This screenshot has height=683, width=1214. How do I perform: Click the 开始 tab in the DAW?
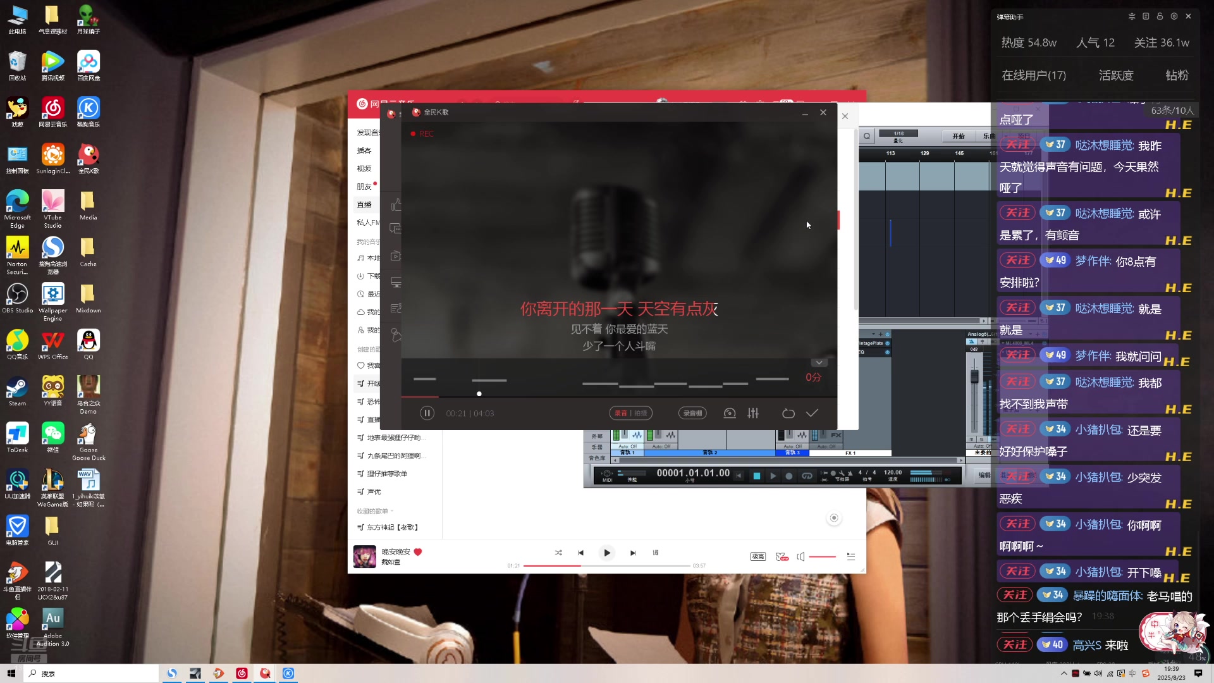pyautogui.click(x=959, y=136)
